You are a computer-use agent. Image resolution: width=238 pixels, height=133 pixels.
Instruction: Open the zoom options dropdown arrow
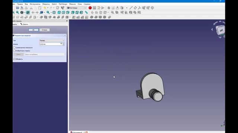51,13
